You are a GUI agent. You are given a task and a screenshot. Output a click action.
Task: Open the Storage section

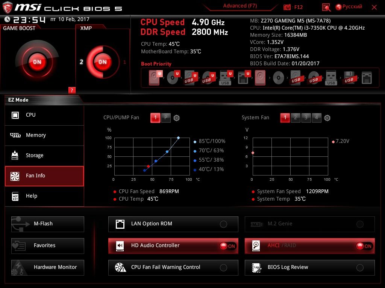tap(44, 156)
